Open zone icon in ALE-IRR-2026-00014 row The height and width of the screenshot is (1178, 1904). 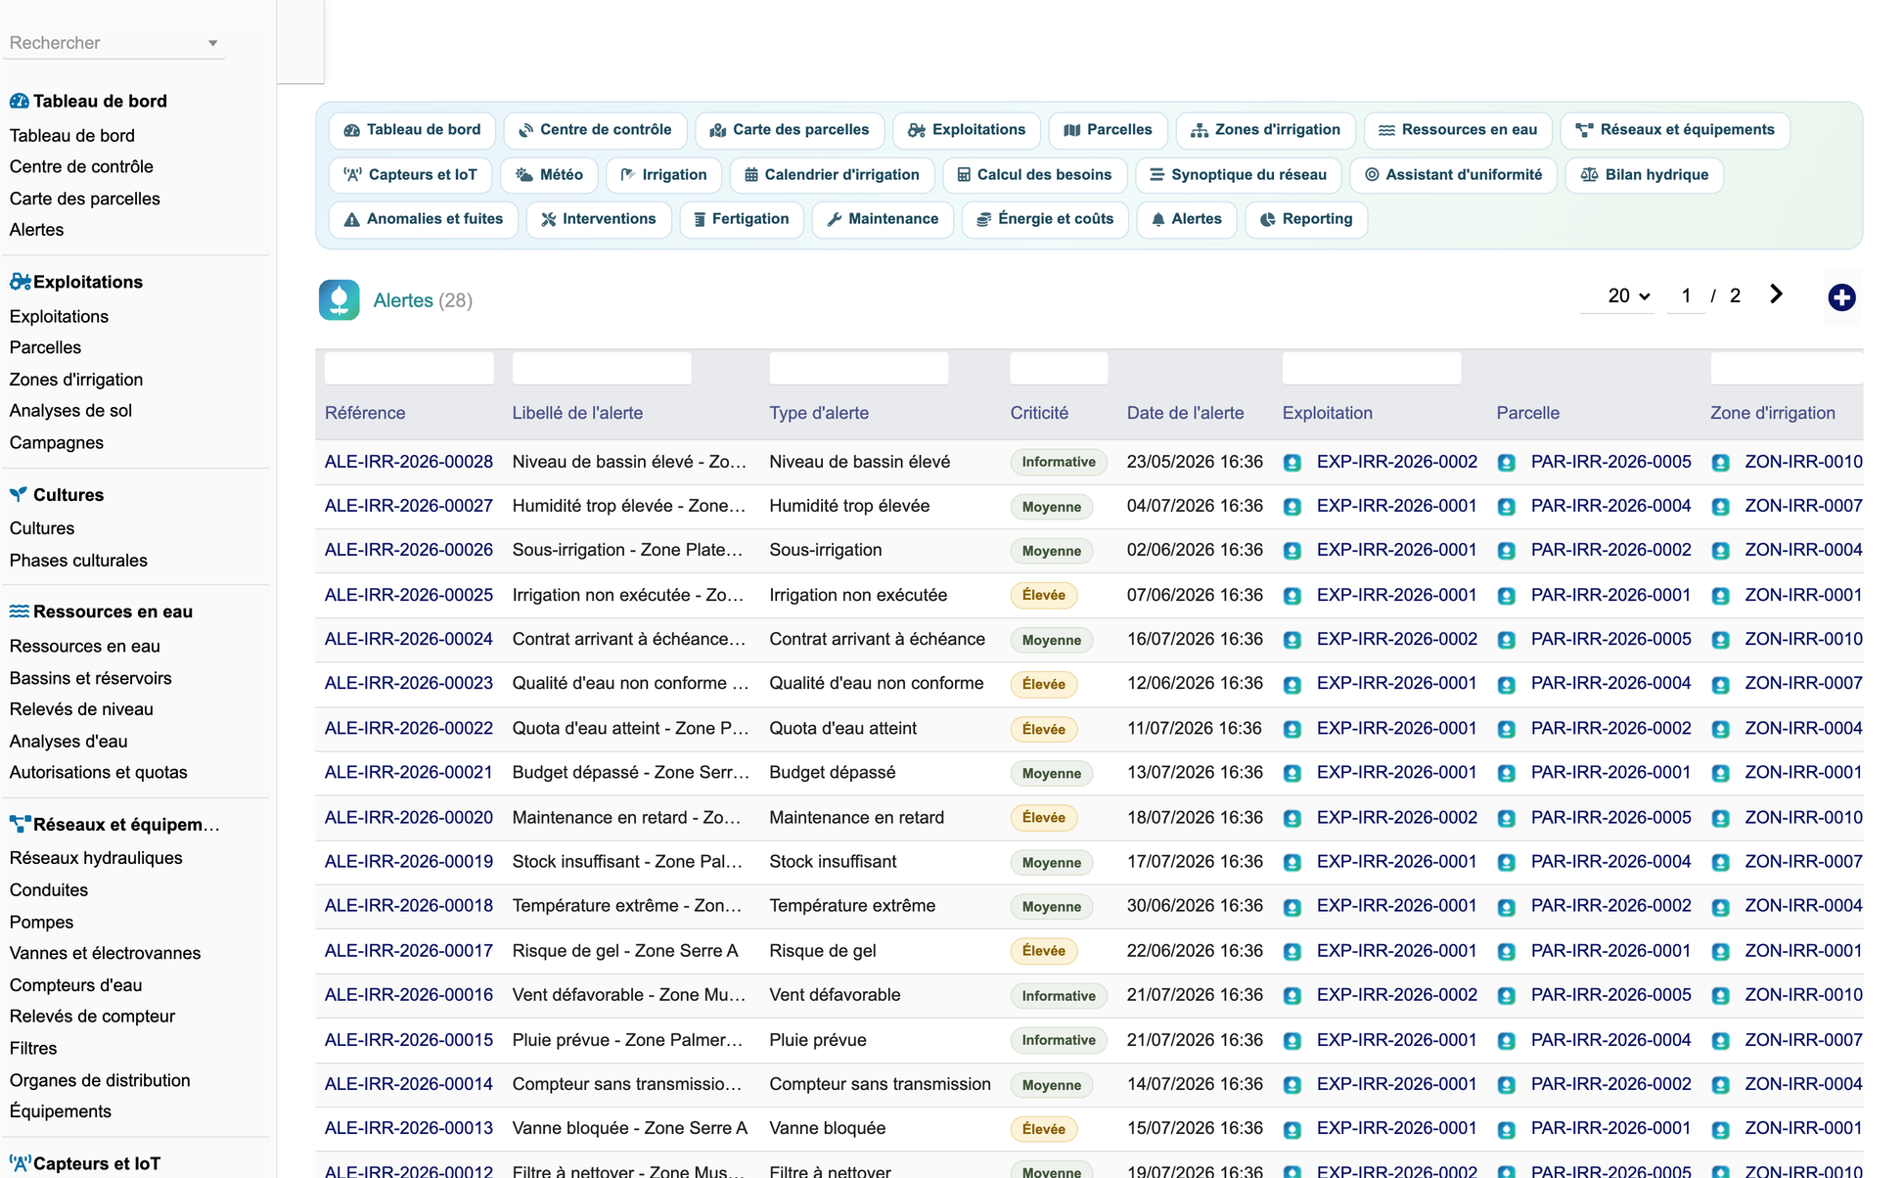(1720, 1085)
